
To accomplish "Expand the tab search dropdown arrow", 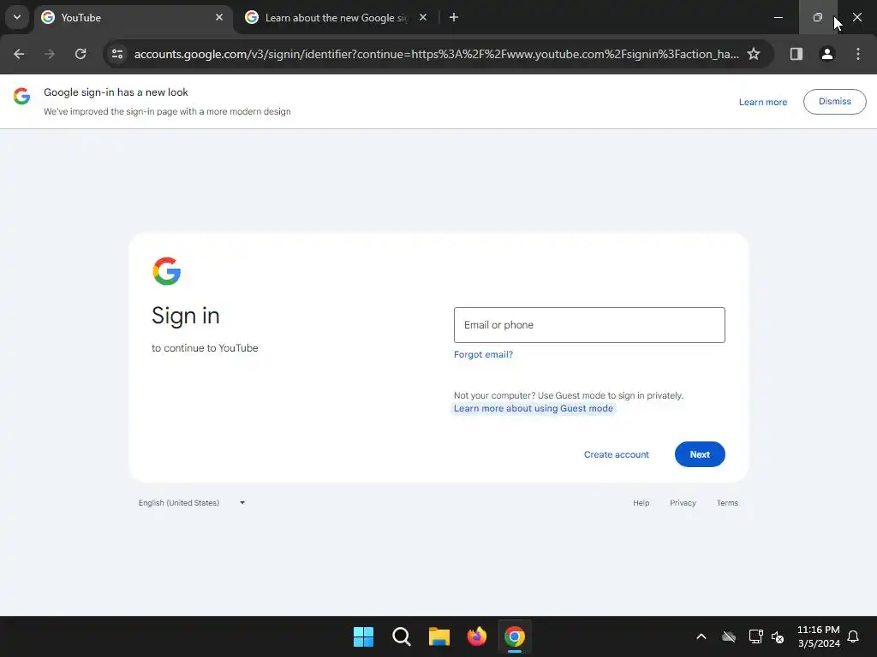I will pos(17,17).
